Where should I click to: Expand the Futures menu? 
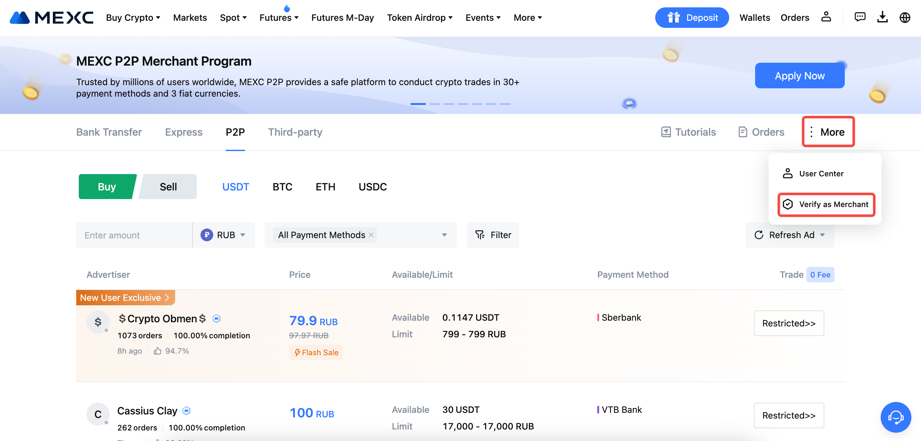[279, 18]
